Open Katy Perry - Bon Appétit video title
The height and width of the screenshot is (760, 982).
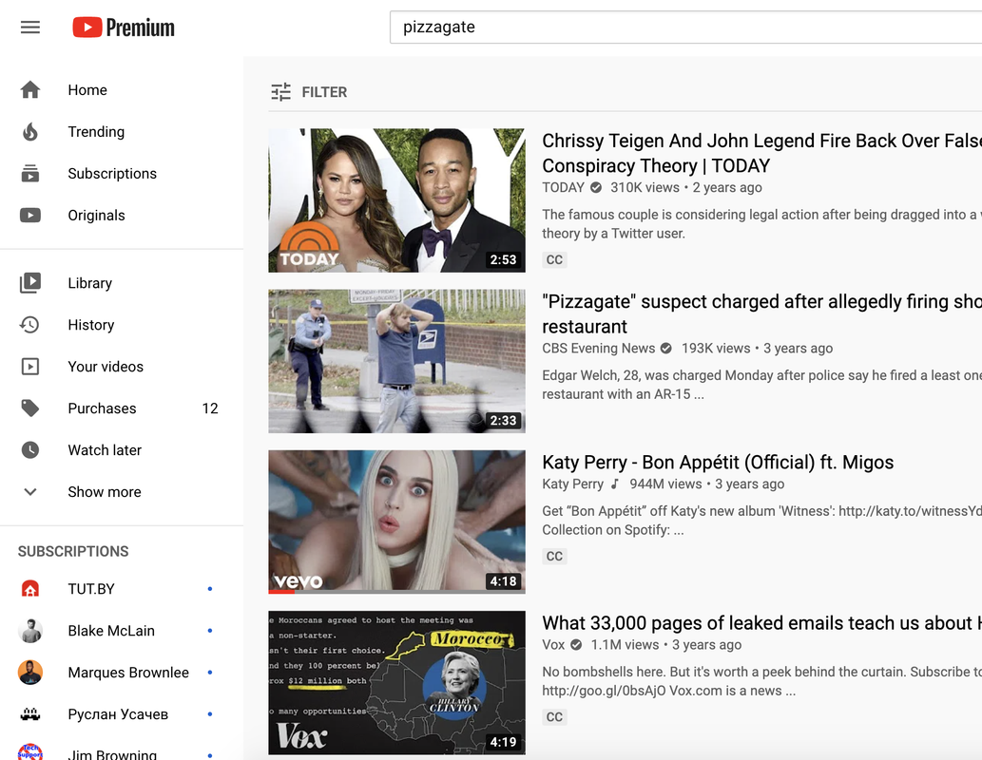tap(718, 462)
